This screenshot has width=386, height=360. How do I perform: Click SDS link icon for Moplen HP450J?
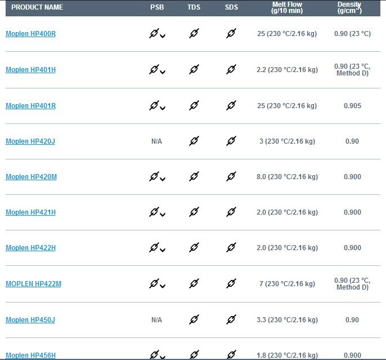[231, 319]
